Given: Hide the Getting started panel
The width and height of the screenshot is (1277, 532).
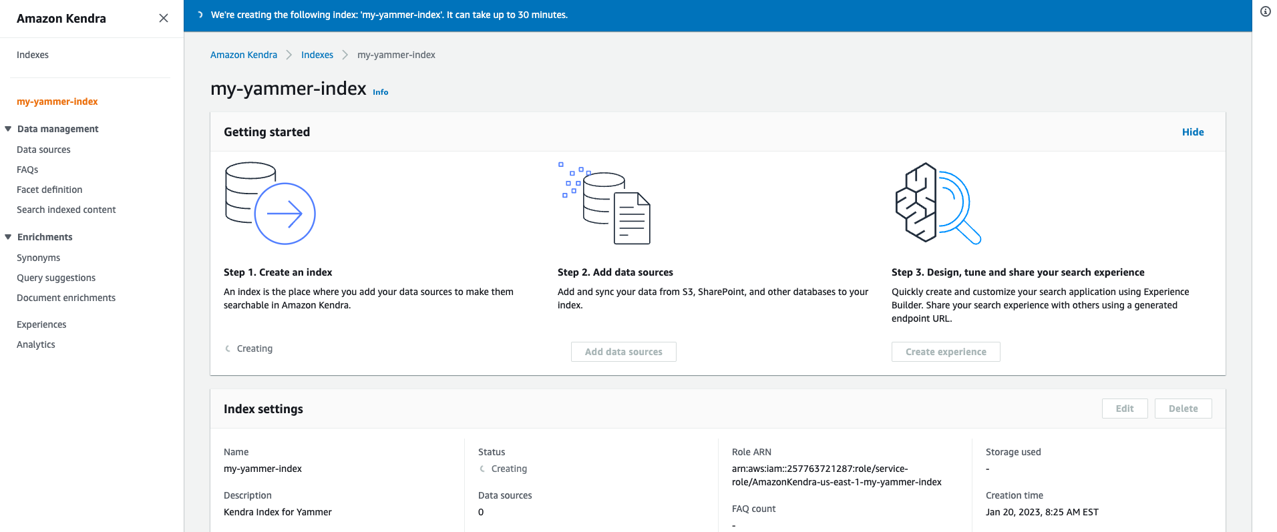Looking at the screenshot, I should pyautogui.click(x=1193, y=132).
